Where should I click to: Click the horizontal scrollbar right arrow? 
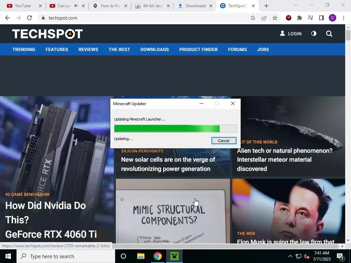(342, 246)
